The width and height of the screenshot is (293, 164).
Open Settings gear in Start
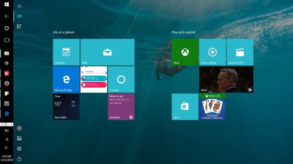click(x=19, y=148)
